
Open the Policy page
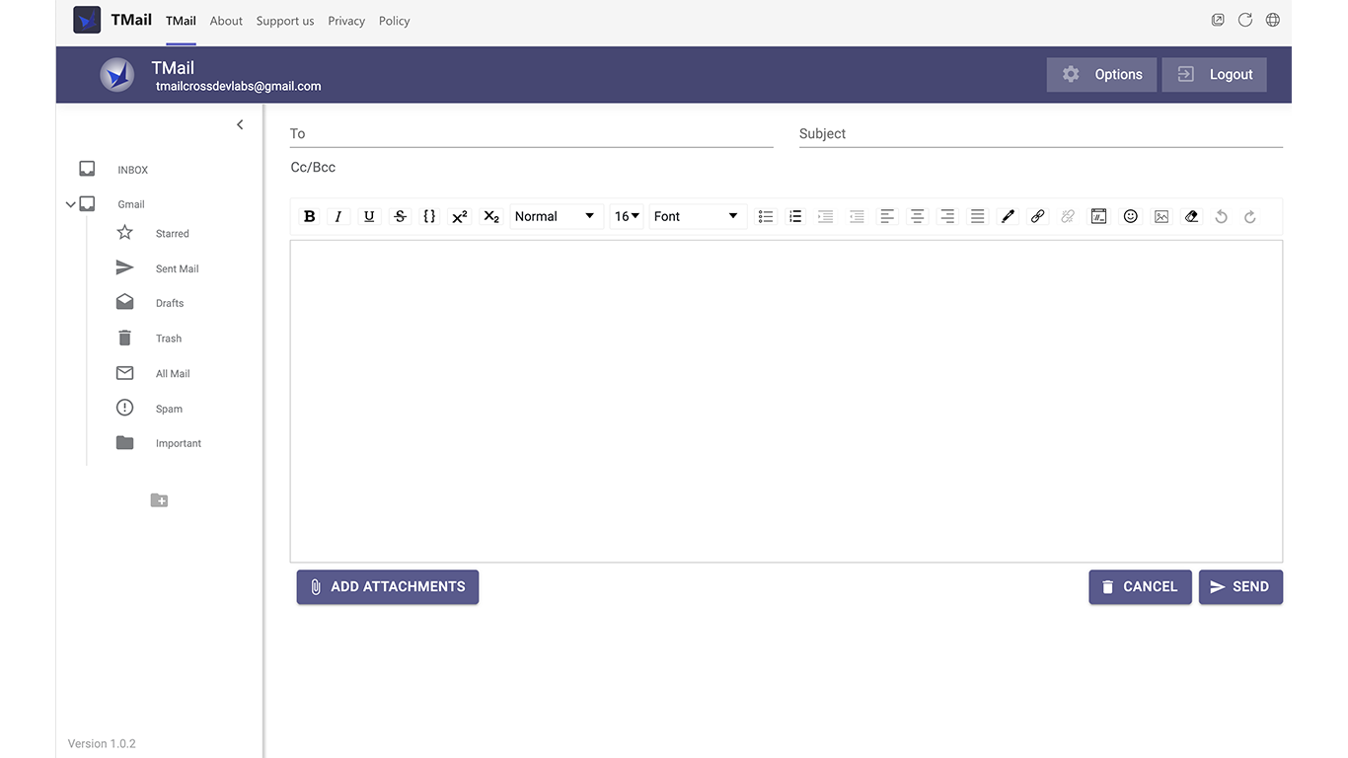(394, 21)
